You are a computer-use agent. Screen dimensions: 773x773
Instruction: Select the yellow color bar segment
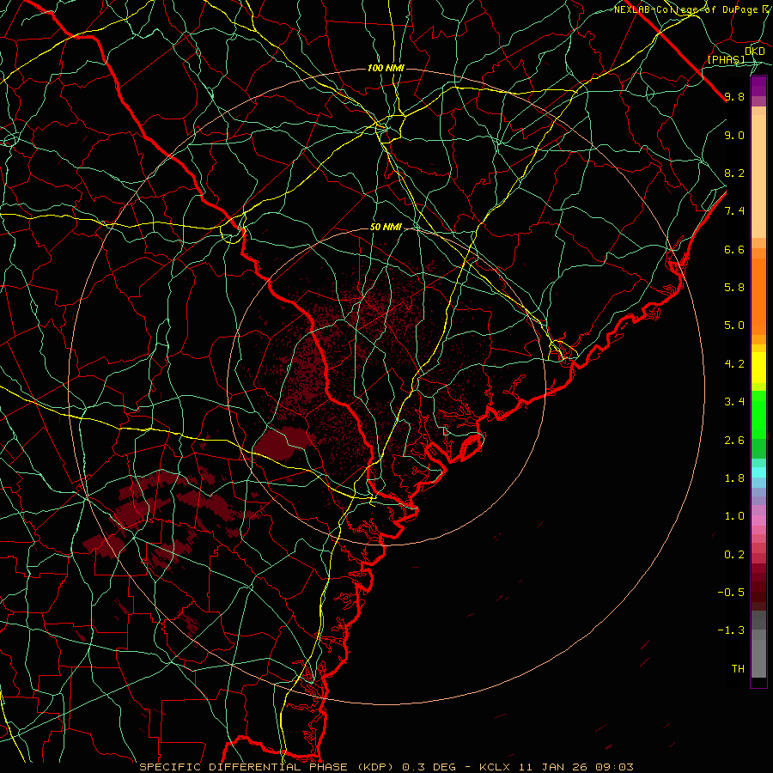(x=758, y=368)
